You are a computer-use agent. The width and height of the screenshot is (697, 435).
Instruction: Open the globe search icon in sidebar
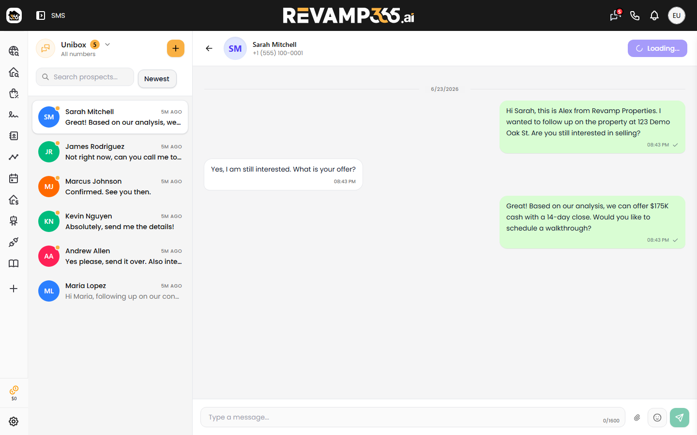pos(14,51)
